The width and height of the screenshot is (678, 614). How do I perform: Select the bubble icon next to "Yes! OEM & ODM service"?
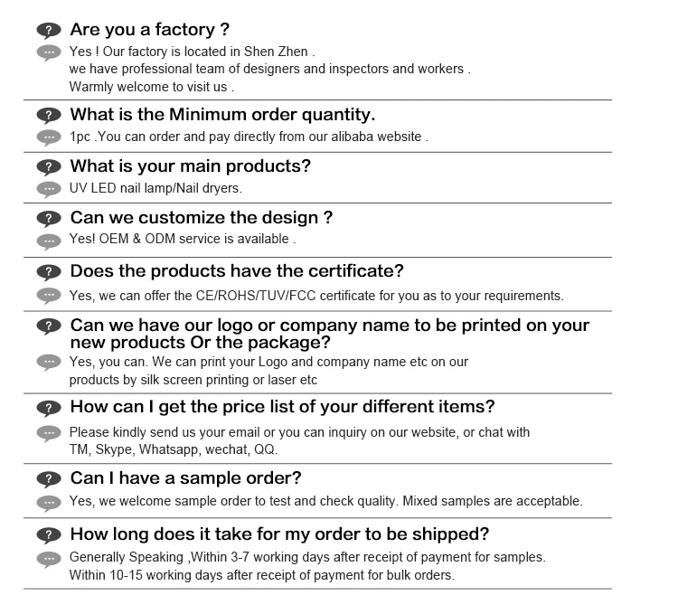[x=49, y=241]
